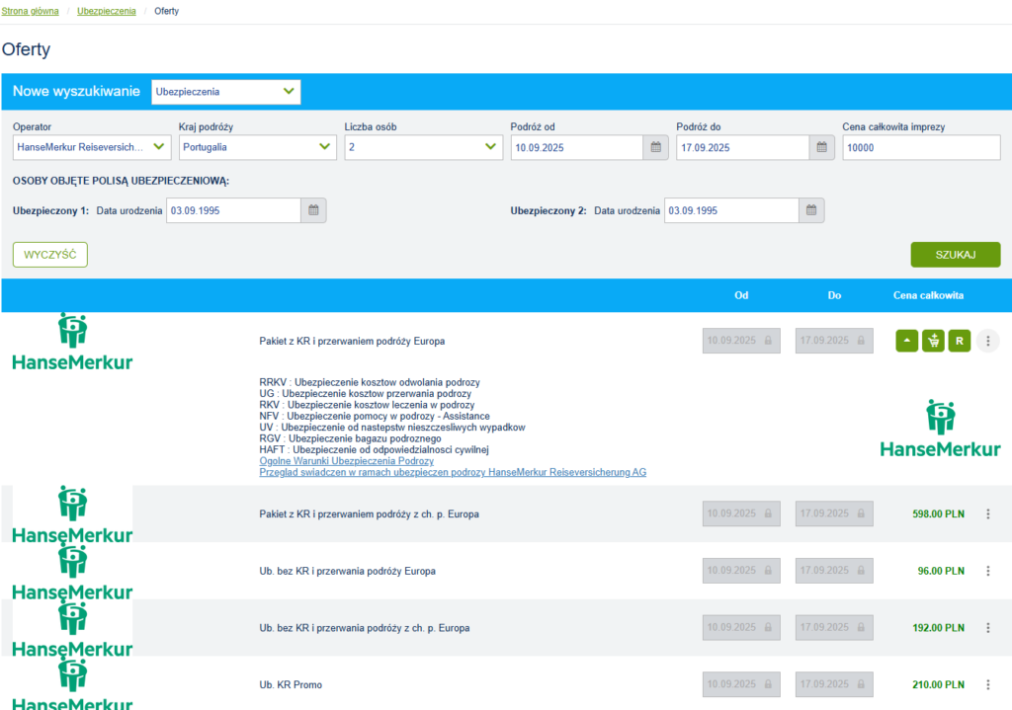Go to Strona główna breadcrumb

tap(30, 11)
